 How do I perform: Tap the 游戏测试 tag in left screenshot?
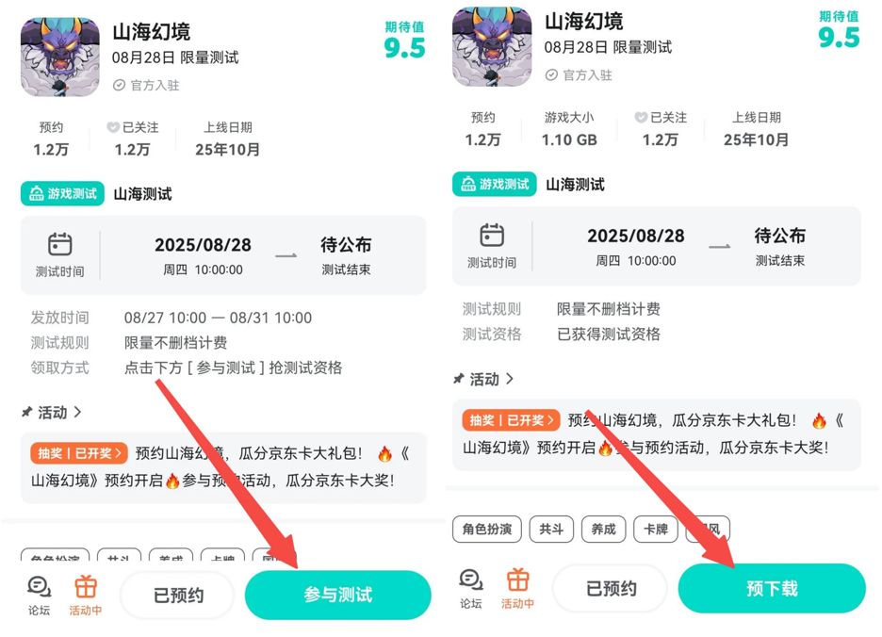pos(62,193)
